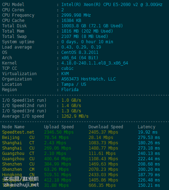Select the Shenzhen CM latency value

[x=149, y=169]
